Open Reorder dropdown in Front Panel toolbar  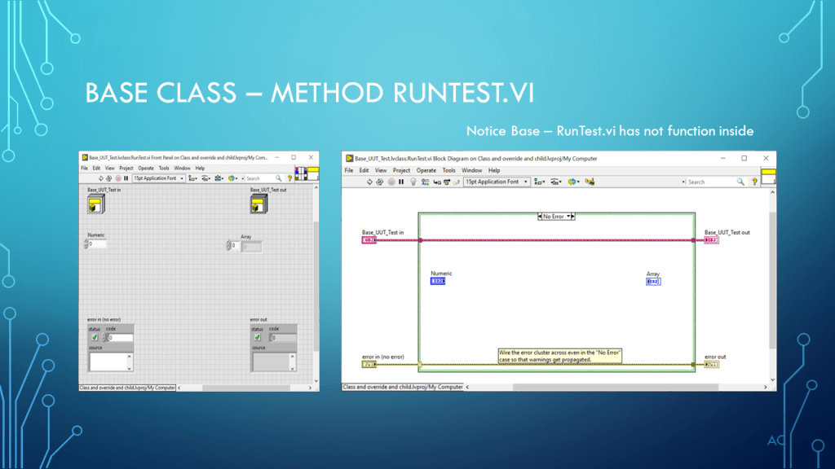tap(234, 178)
